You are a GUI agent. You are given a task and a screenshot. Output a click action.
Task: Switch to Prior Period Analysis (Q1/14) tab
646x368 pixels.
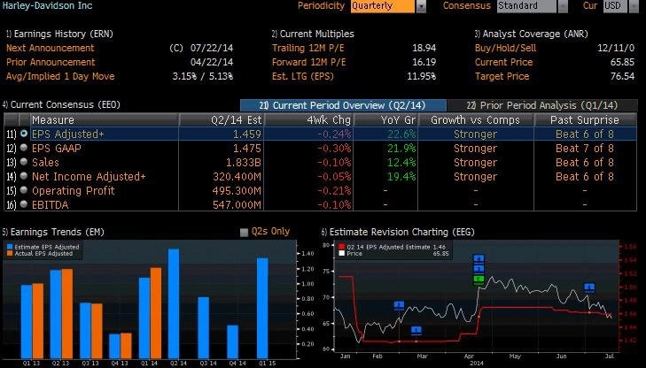tap(542, 105)
